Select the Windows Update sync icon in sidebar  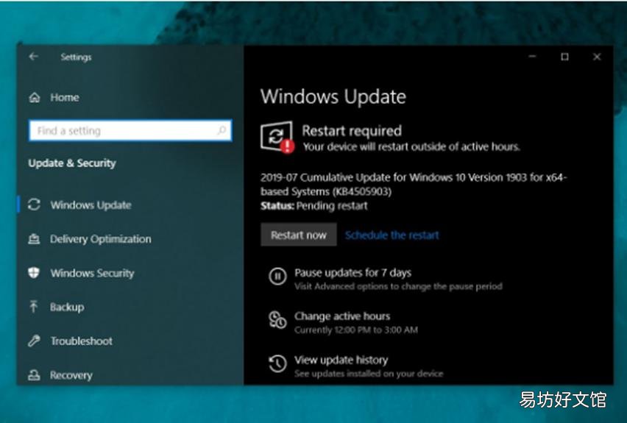point(34,205)
